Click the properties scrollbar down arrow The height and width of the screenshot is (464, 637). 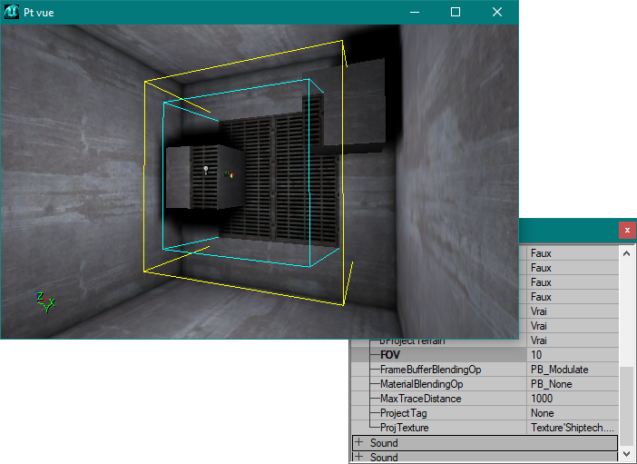(626, 453)
